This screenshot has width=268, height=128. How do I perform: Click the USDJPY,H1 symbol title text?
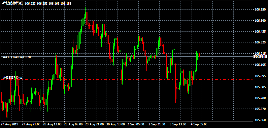pyautogui.click(x=15, y=4)
